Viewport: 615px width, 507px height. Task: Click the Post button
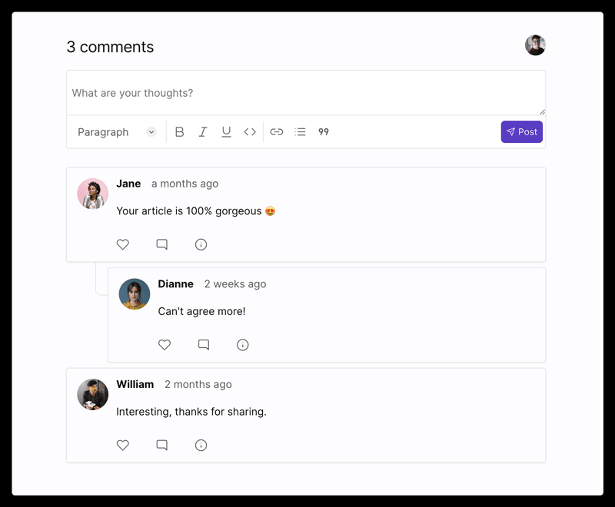pyautogui.click(x=522, y=132)
